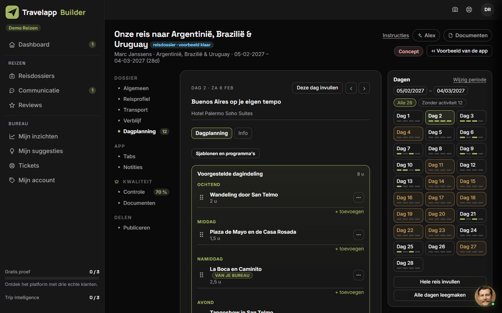Click Voorbeeld van de app button
The width and height of the screenshot is (502, 313).
click(x=459, y=51)
